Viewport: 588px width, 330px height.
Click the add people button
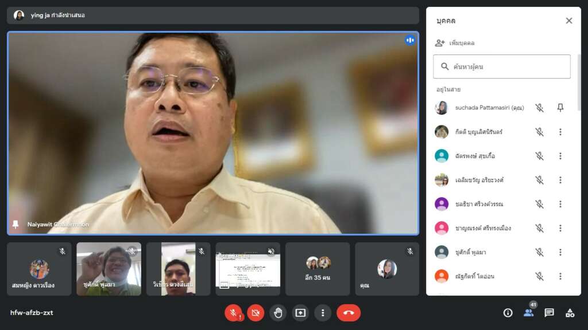455,43
